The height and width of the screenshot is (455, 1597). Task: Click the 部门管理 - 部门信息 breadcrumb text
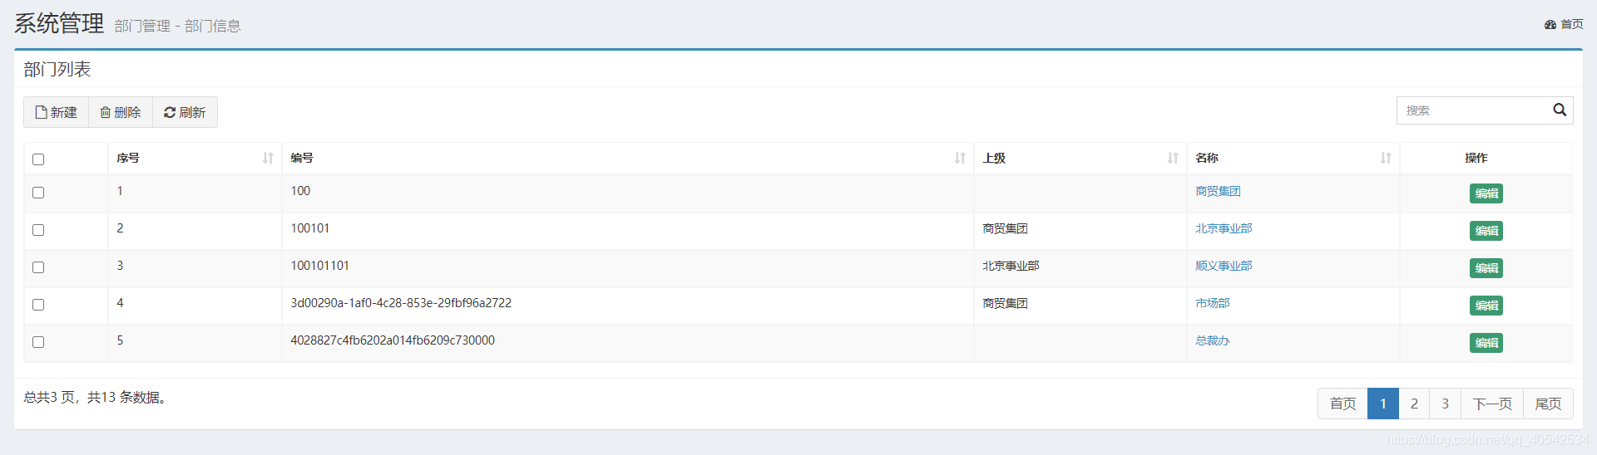178,26
